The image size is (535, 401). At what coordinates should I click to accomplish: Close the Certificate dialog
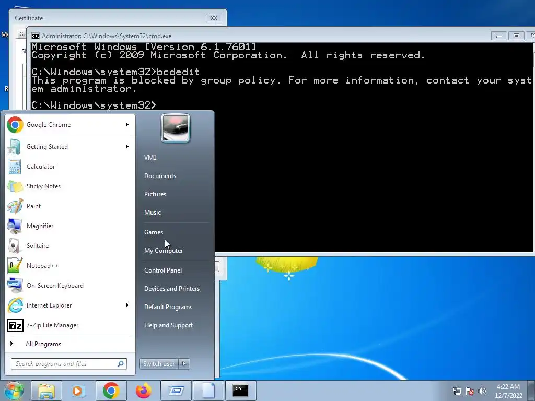(214, 18)
